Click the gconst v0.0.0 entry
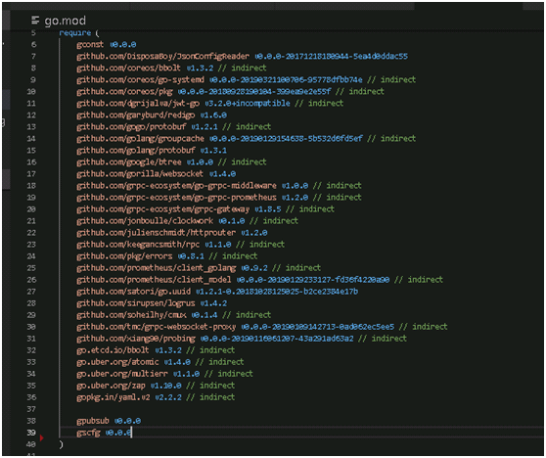Image resolution: width=546 pixels, height=458 pixels. (x=107, y=45)
